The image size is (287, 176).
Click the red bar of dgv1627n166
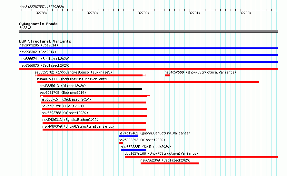201,157
